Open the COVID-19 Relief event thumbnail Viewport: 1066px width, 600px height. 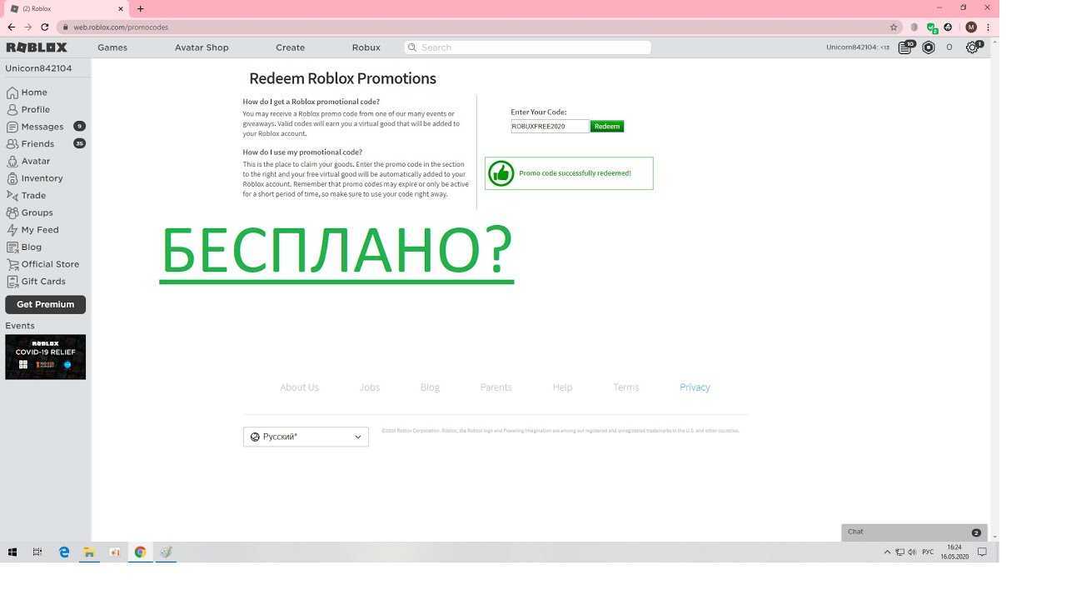45,357
